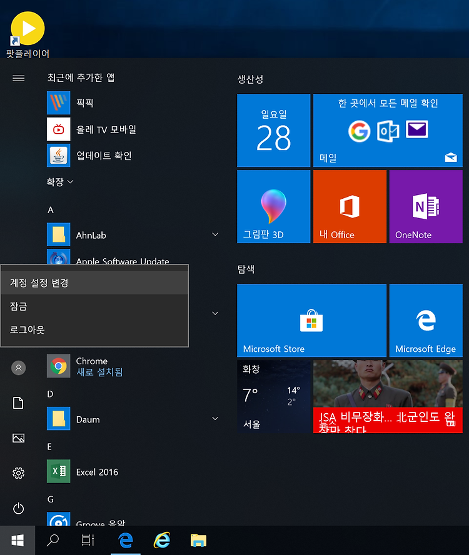This screenshot has height=555, width=469.
Task: Open the Daum folder icon
Action: click(x=58, y=418)
